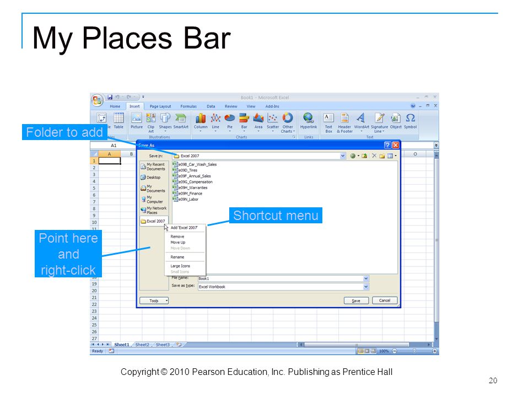Open Header & Footer tool

(x=344, y=123)
